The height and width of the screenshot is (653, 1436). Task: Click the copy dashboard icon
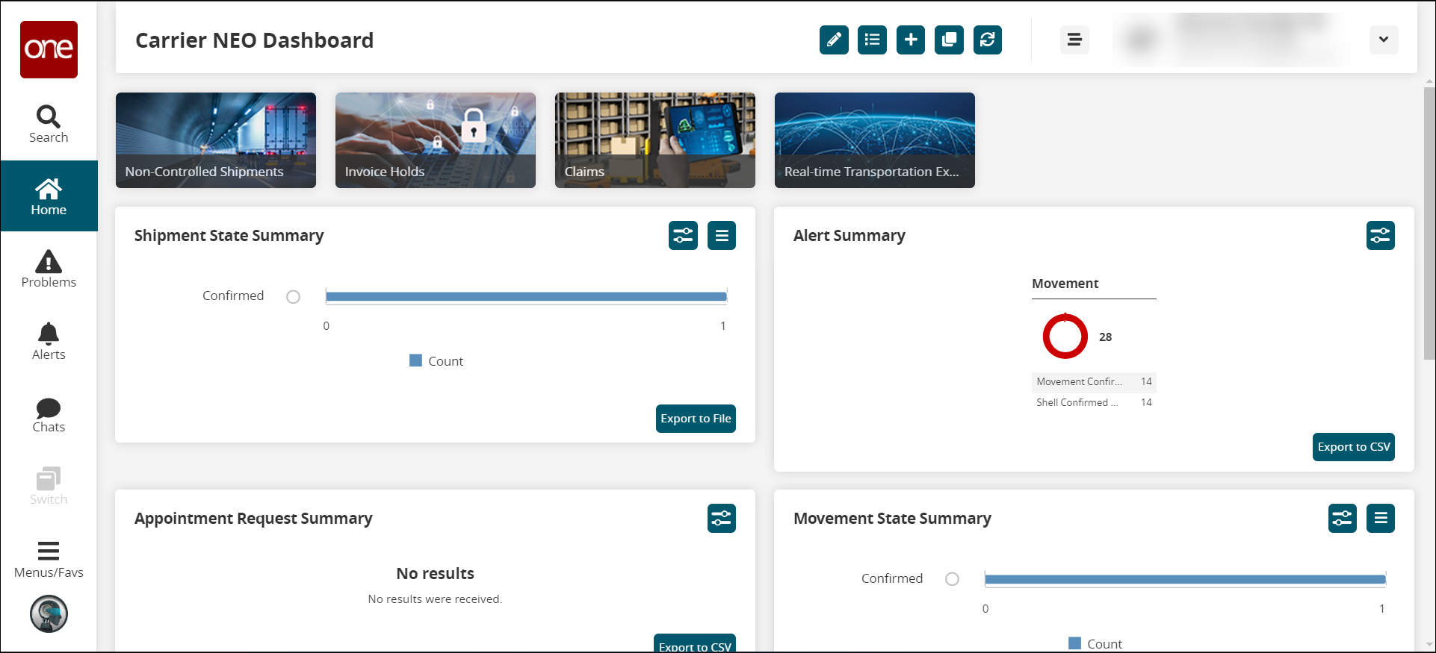click(949, 40)
